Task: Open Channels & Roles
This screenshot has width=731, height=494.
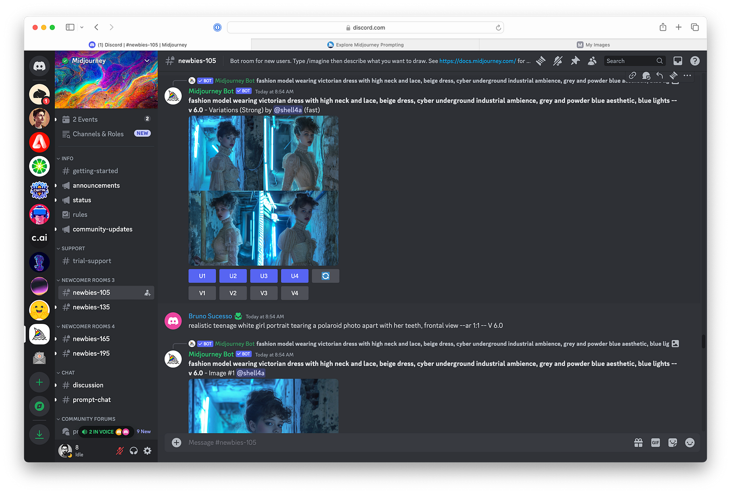Action: [106, 134]
